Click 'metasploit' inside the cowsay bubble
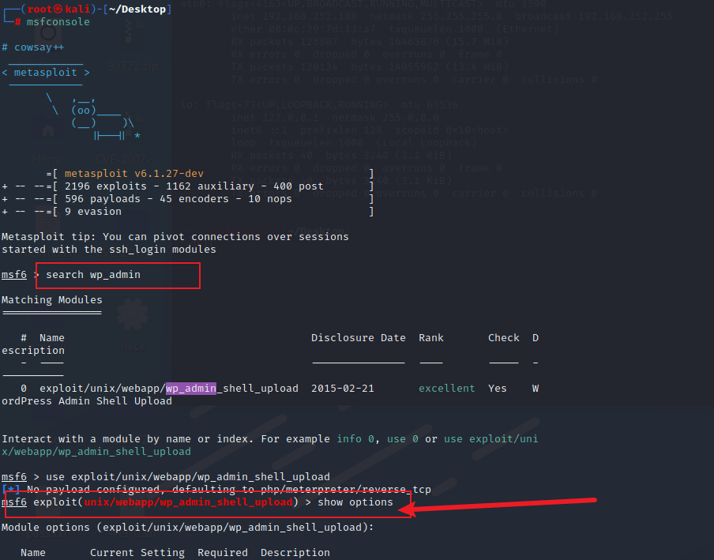Viewport: 714px width, 560px height. pyautogui.click(x=46, y=73)
